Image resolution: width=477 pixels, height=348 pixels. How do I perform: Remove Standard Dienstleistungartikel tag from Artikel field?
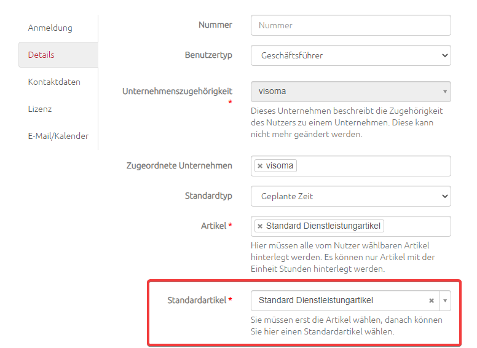[x=260, y=226]
